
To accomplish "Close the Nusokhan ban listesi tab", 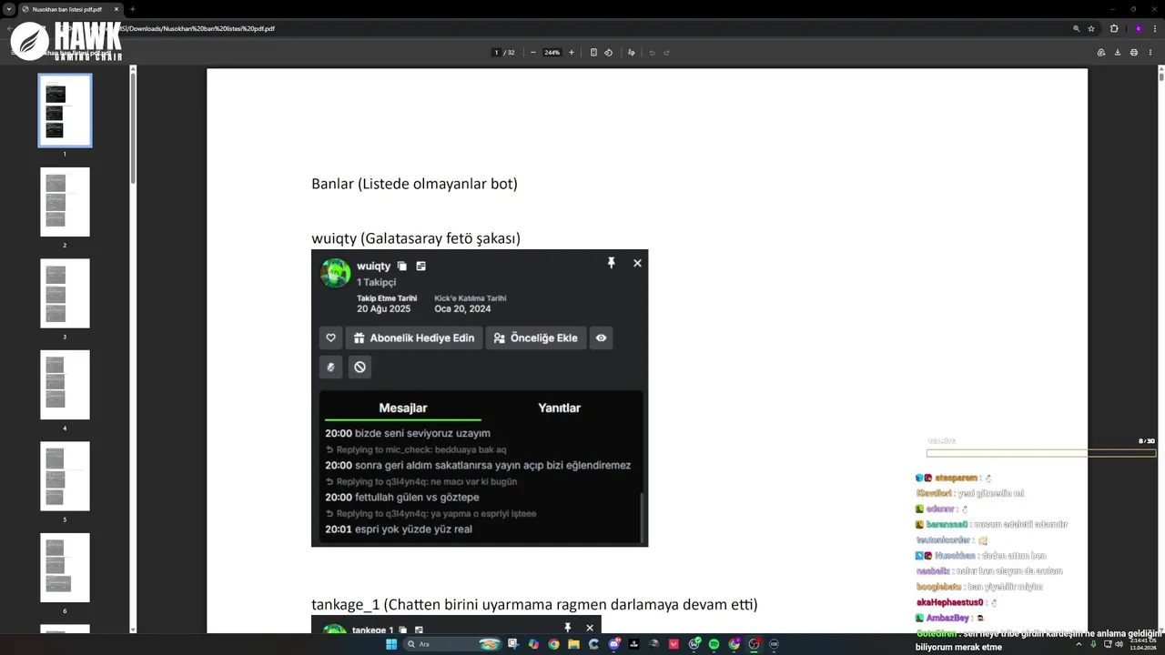I will point(116,9).
